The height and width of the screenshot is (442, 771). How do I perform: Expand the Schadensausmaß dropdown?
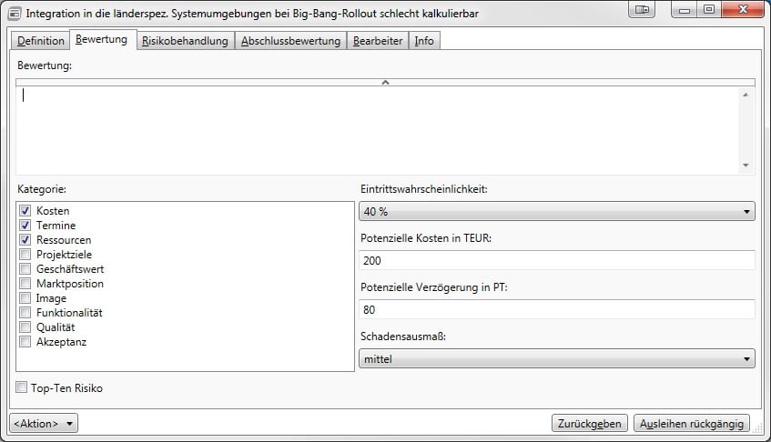pos(558,359)
